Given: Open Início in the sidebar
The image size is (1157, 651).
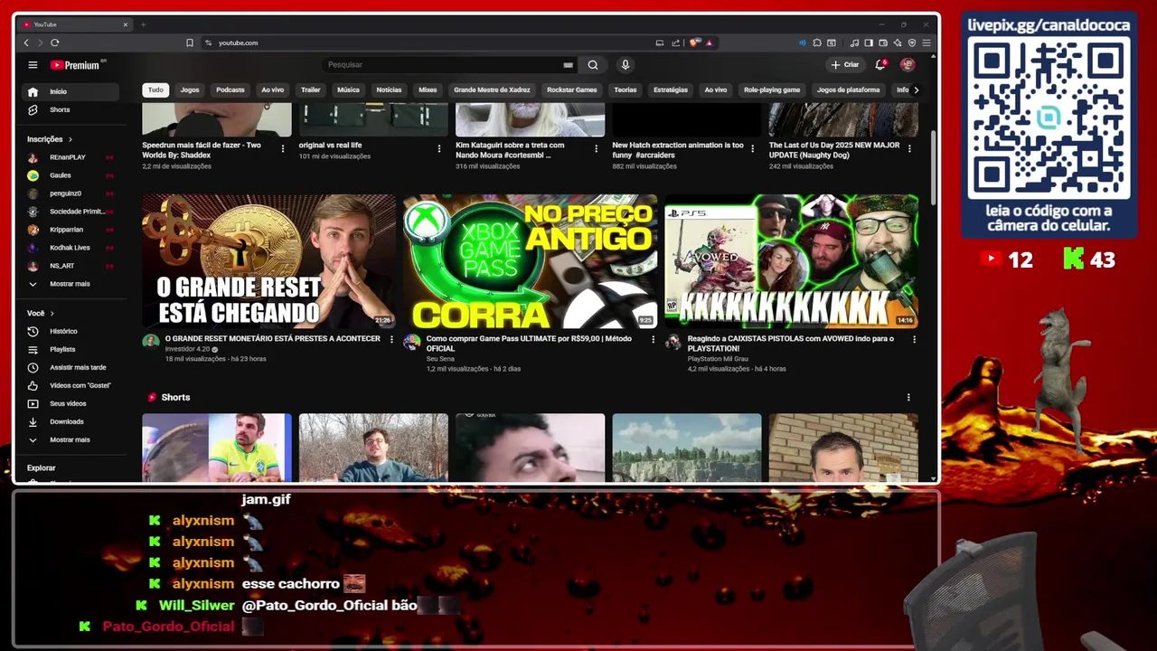Looking at the screenshot, I should [70, 91].
